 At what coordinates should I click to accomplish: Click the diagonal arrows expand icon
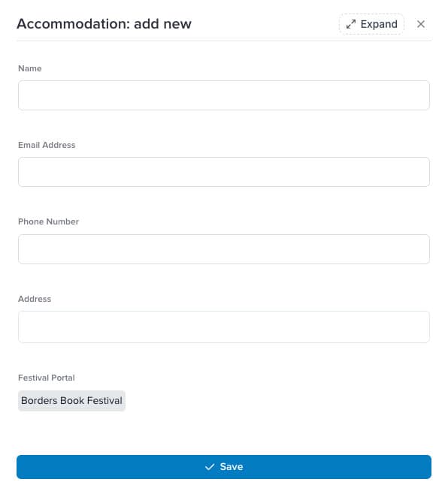coord(351,24)
